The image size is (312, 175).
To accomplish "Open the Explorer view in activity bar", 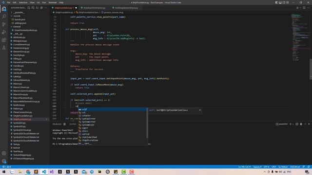I will click(x=4, y=9).
